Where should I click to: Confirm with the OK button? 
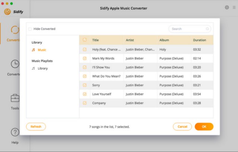(x=204, y=127)
